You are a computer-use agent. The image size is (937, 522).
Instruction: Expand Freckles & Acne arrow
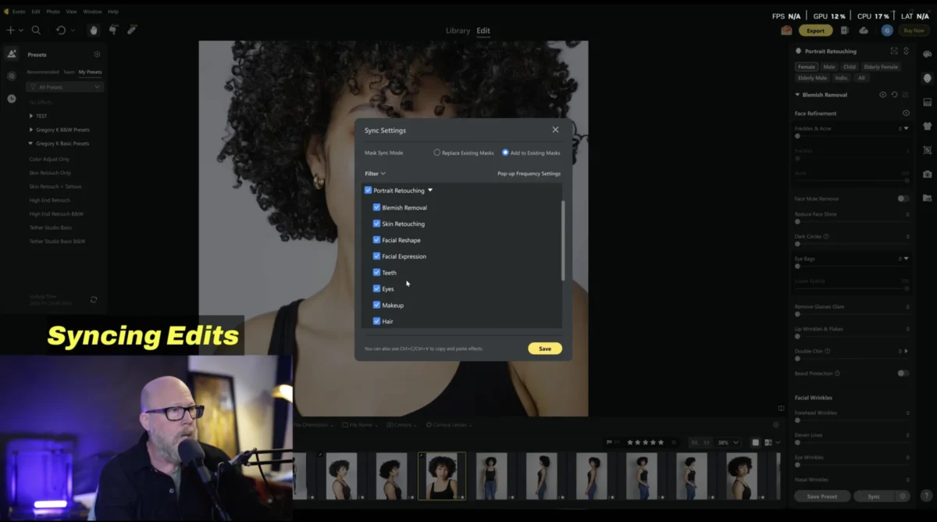[x=907, y=128]
